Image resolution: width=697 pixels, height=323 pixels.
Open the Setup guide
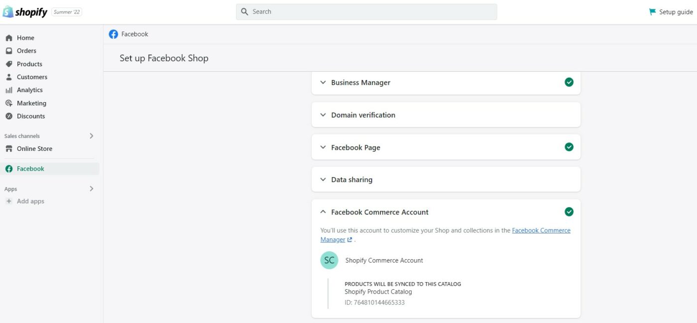[671, 12]
